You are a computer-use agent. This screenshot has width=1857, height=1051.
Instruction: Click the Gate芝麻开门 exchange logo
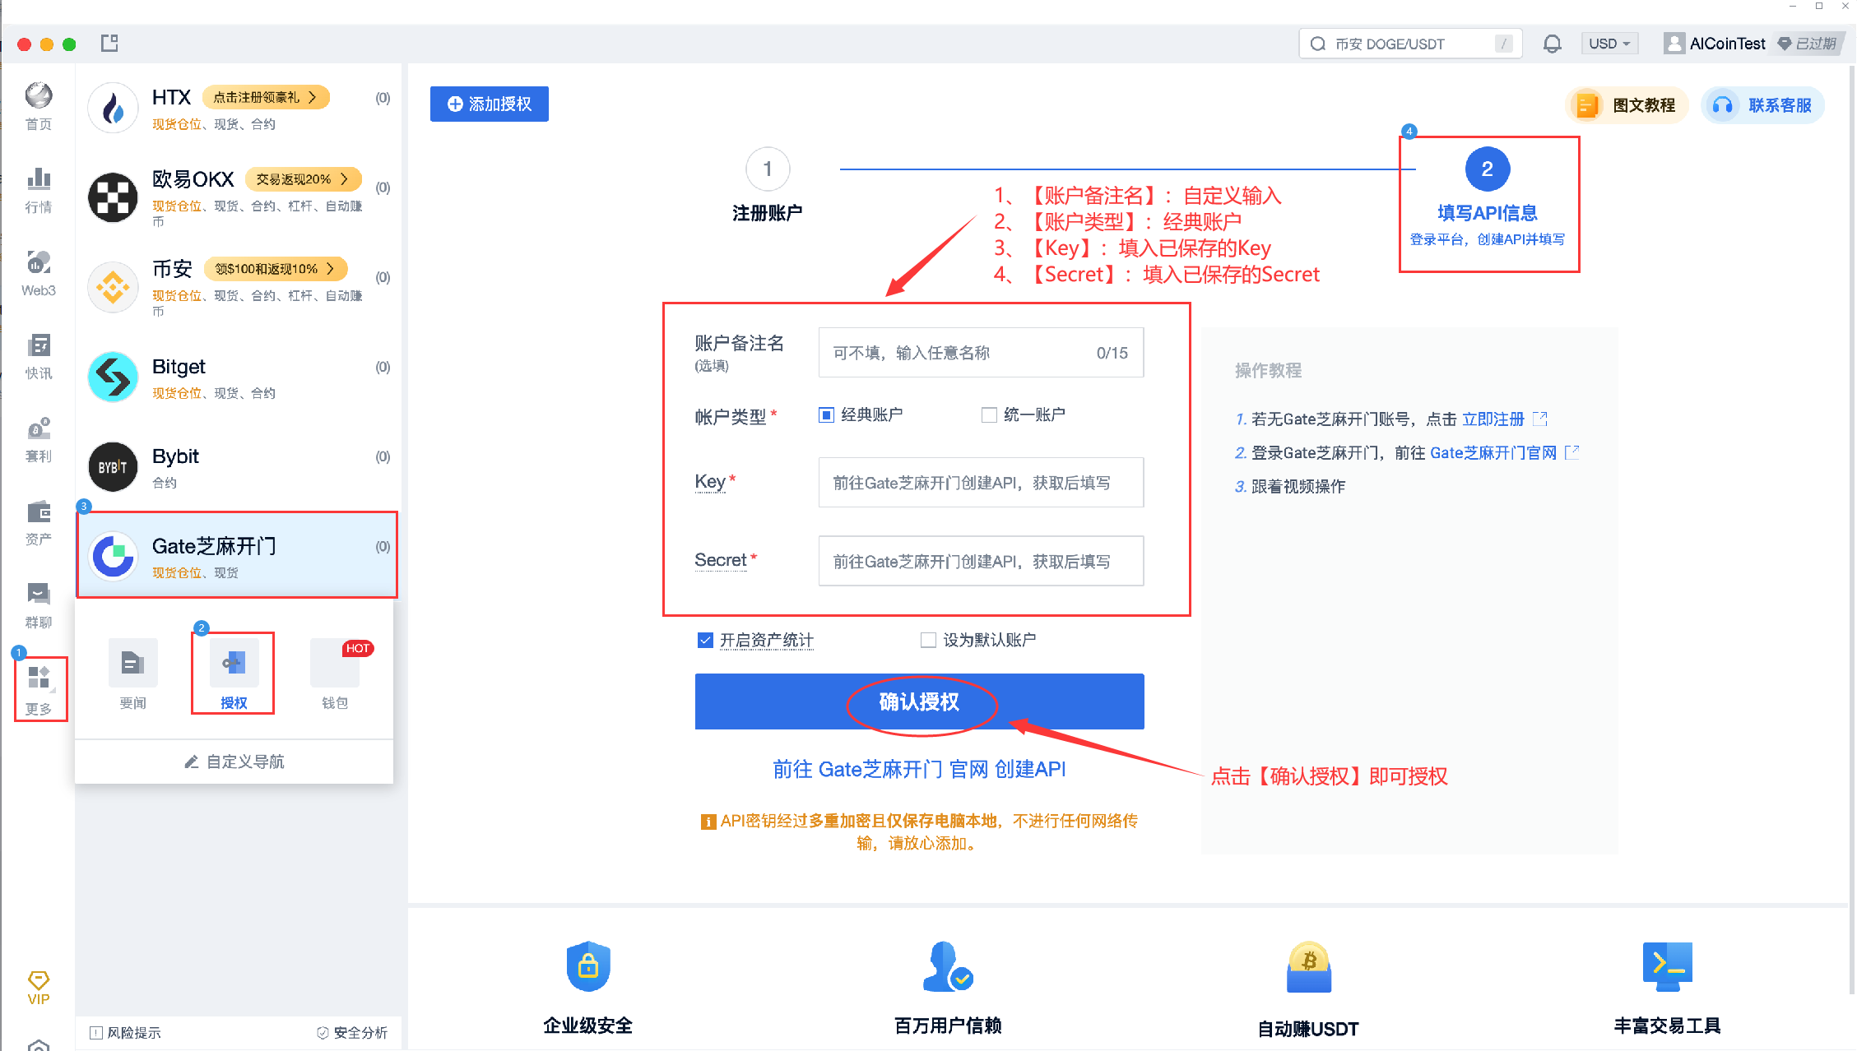point(113,556)
